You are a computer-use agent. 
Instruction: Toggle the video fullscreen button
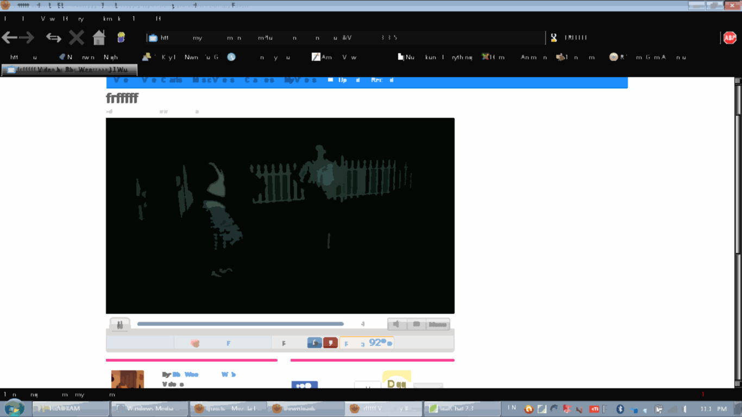click(x=417, y=324)
